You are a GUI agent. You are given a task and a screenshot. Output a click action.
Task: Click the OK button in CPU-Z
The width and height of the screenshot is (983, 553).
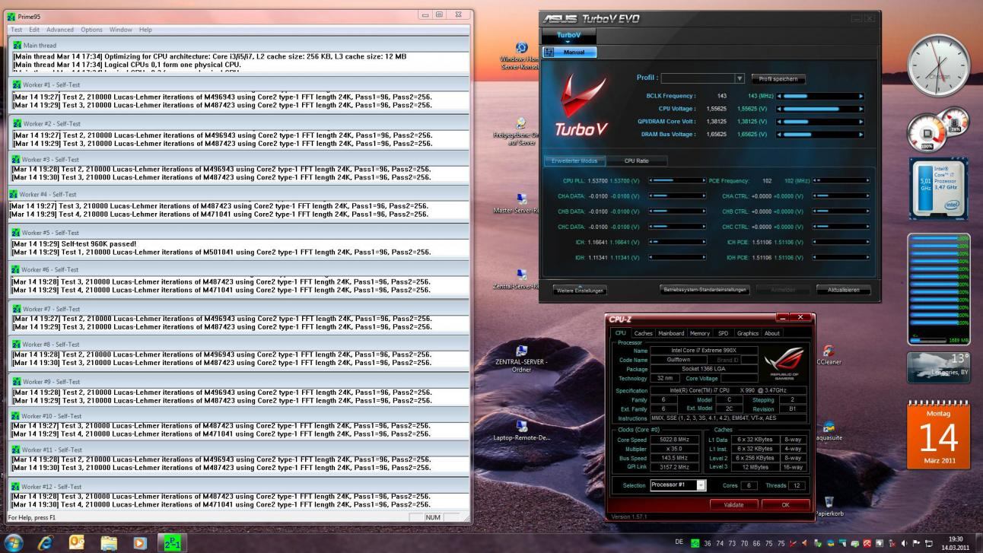(786, 504)
